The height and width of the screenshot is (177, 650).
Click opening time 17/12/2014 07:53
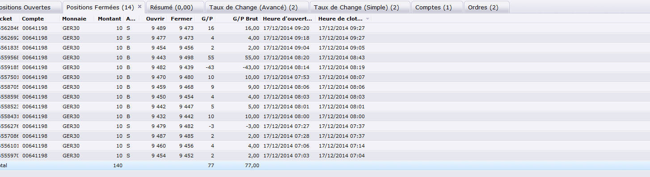point(287,77)
